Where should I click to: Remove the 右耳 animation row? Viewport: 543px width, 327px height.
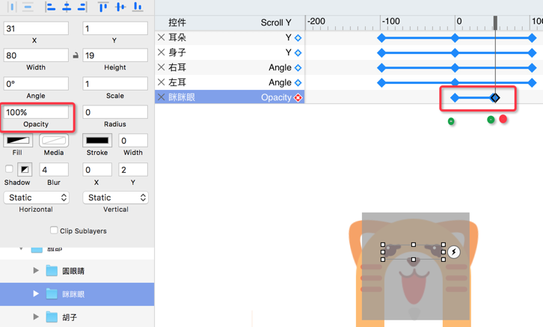[x=161, y=67]
